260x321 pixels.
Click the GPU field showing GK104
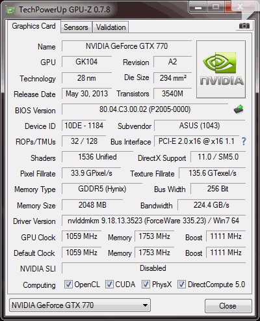(x=86, y=62)
